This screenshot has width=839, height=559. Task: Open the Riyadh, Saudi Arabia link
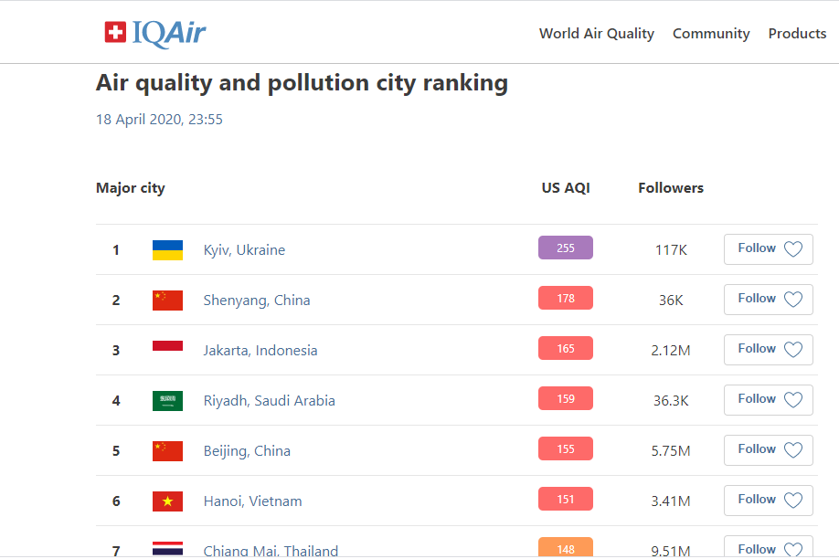tap(269, 401)
